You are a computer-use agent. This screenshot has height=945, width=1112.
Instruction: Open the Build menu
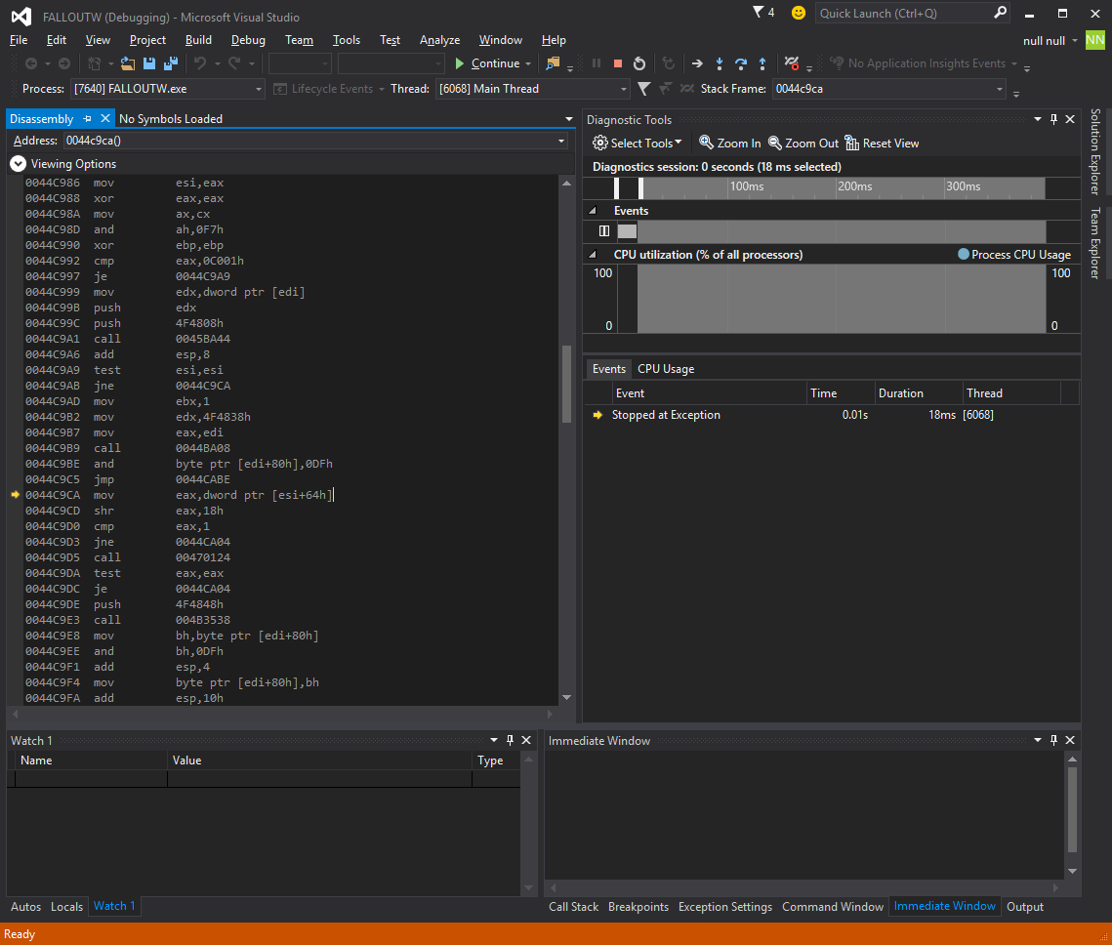(x=198, y=40)
